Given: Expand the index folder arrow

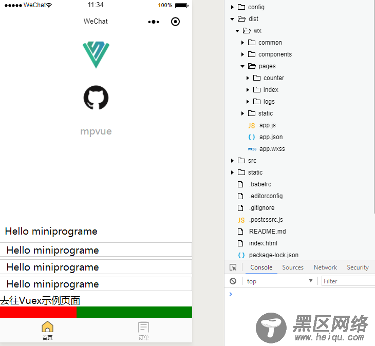Looking at the screenshot, I should point(248,90).
